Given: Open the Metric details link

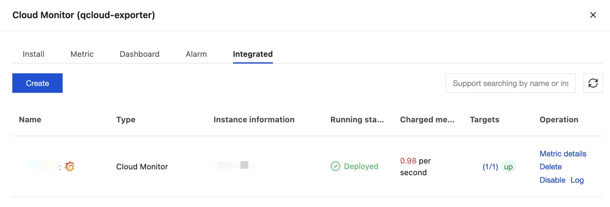Looking at the screenshot, I should click(x=563, y=154).
